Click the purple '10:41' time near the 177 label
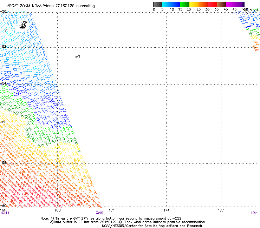This screenshot has height=228, width=260. (255, 213)
